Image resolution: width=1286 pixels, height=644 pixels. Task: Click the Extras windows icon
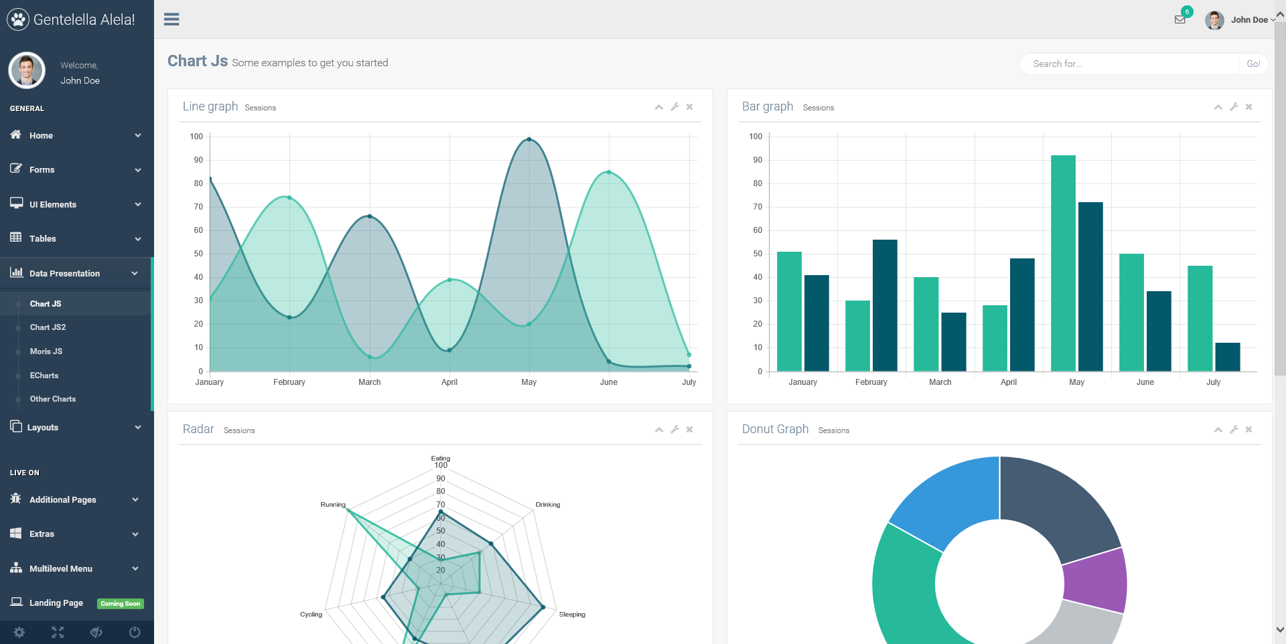(16, 533)
